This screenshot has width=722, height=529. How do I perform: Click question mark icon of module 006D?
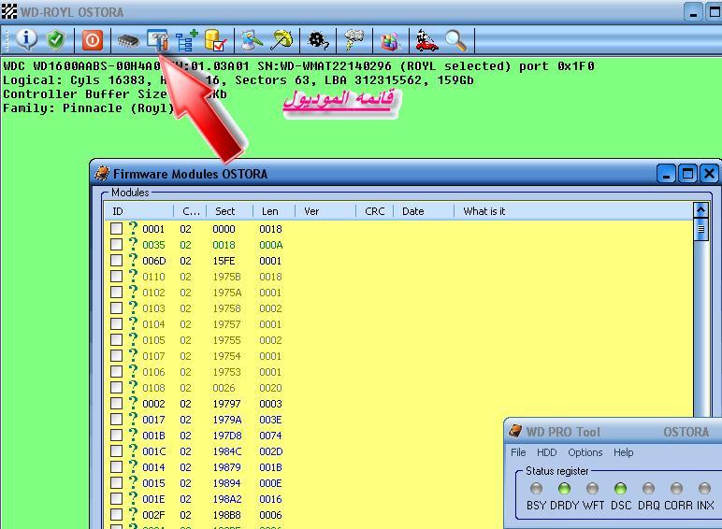(133, 260)
